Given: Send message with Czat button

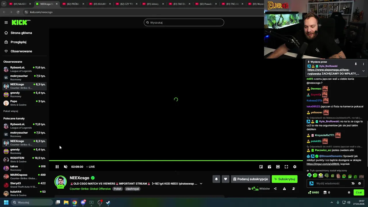Looking at the screenshot, I should [x=359, y=192].
